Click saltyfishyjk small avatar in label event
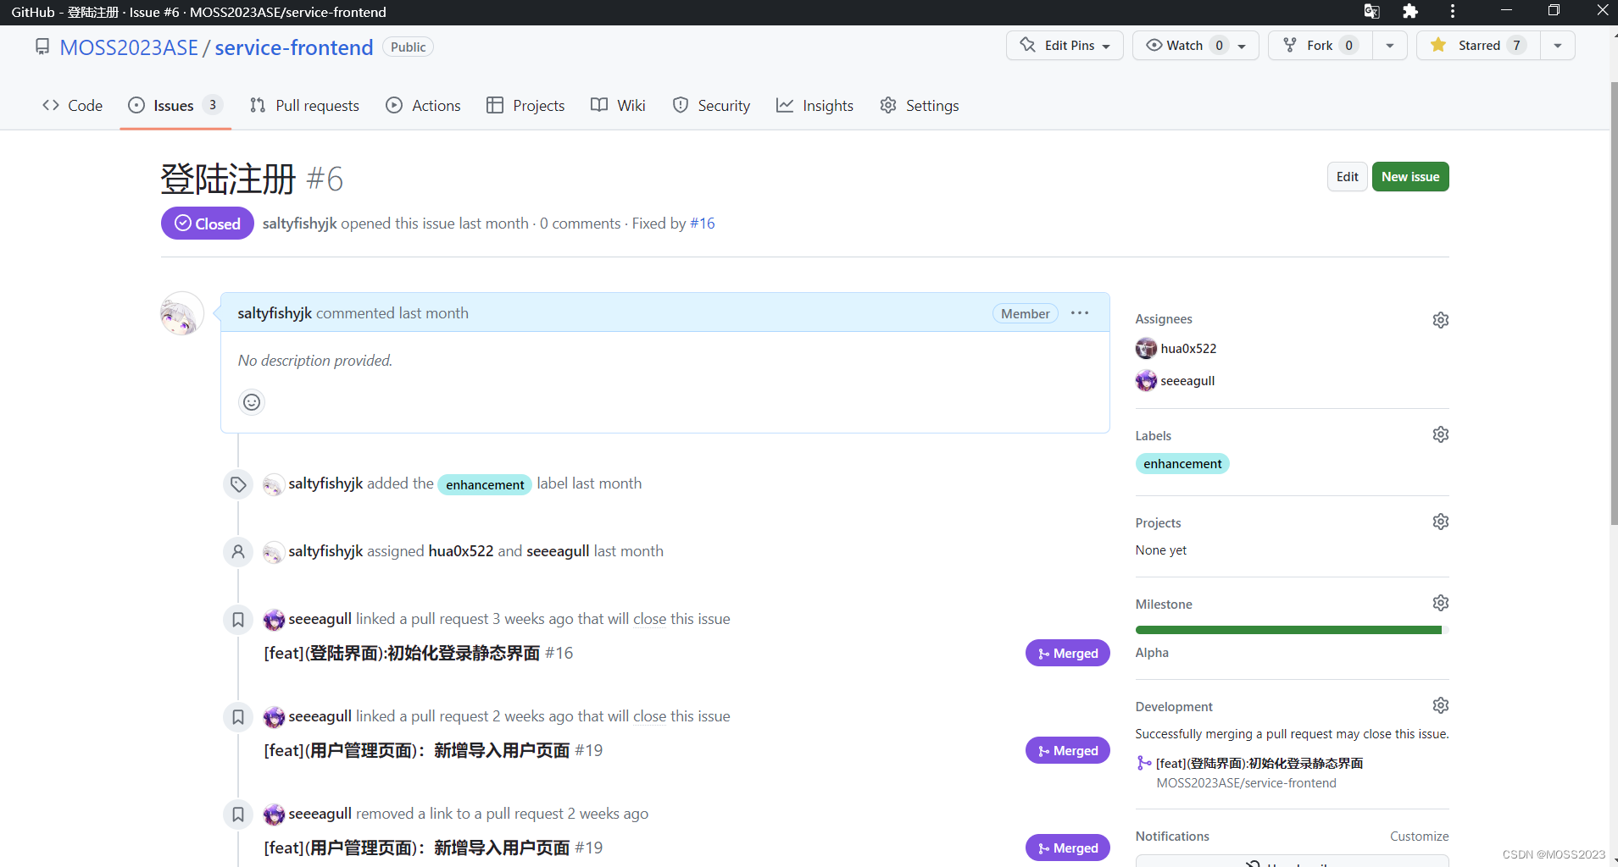The height and width of the screenshot is (867, 1618). pos(273,485)
